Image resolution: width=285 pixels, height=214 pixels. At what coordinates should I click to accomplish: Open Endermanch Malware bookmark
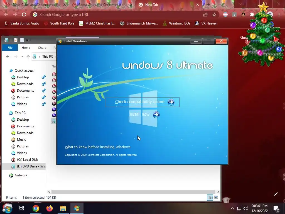[139, 23]
